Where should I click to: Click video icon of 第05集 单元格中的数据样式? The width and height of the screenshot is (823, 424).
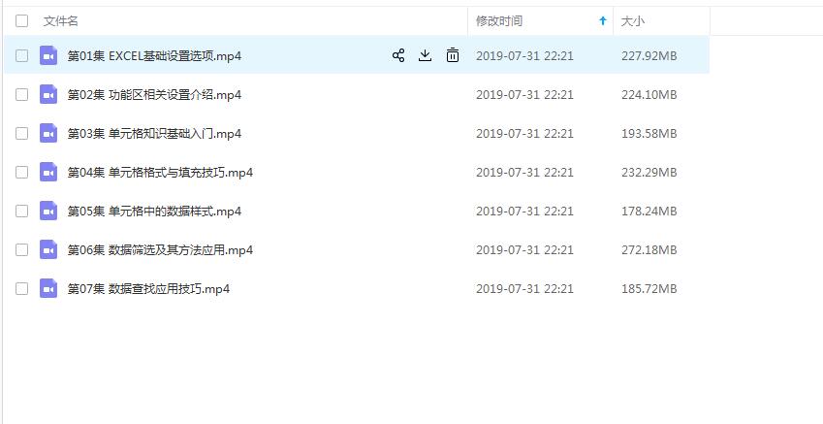[48, 212]
